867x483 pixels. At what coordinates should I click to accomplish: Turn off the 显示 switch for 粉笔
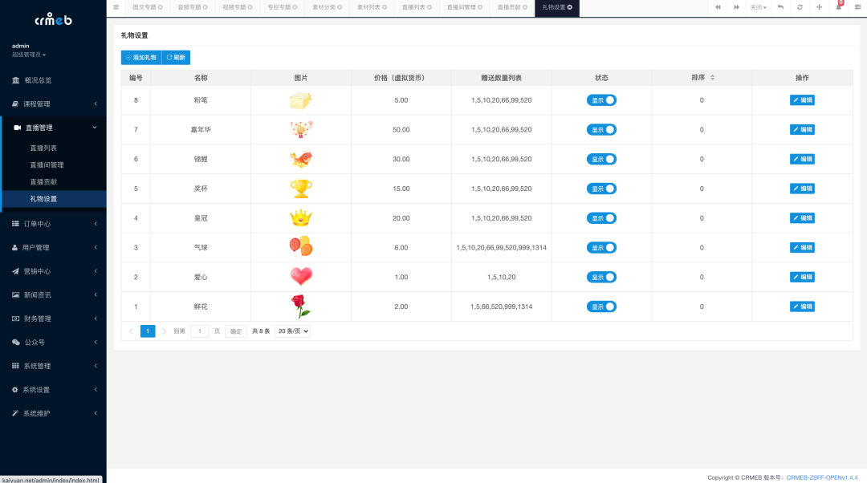point(601,100)
